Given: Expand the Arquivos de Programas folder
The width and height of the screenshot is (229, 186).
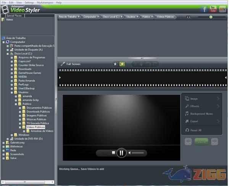Looking at the screenshot, I should [12, 58].
